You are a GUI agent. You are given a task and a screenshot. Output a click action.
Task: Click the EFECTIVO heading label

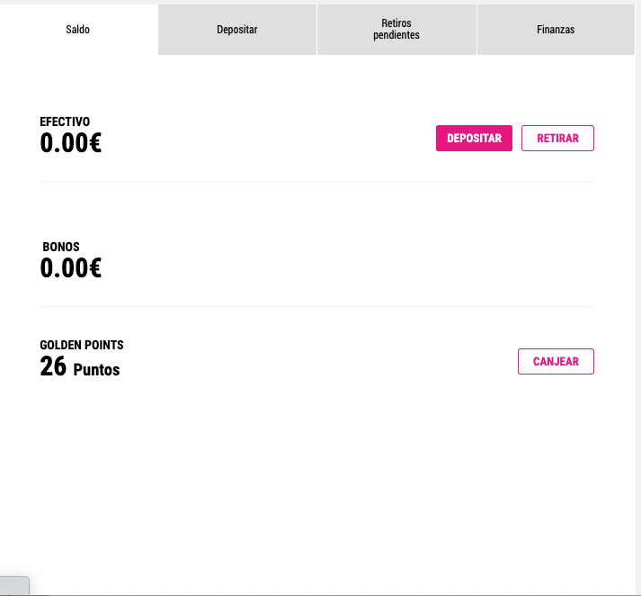tap(65, 122)
